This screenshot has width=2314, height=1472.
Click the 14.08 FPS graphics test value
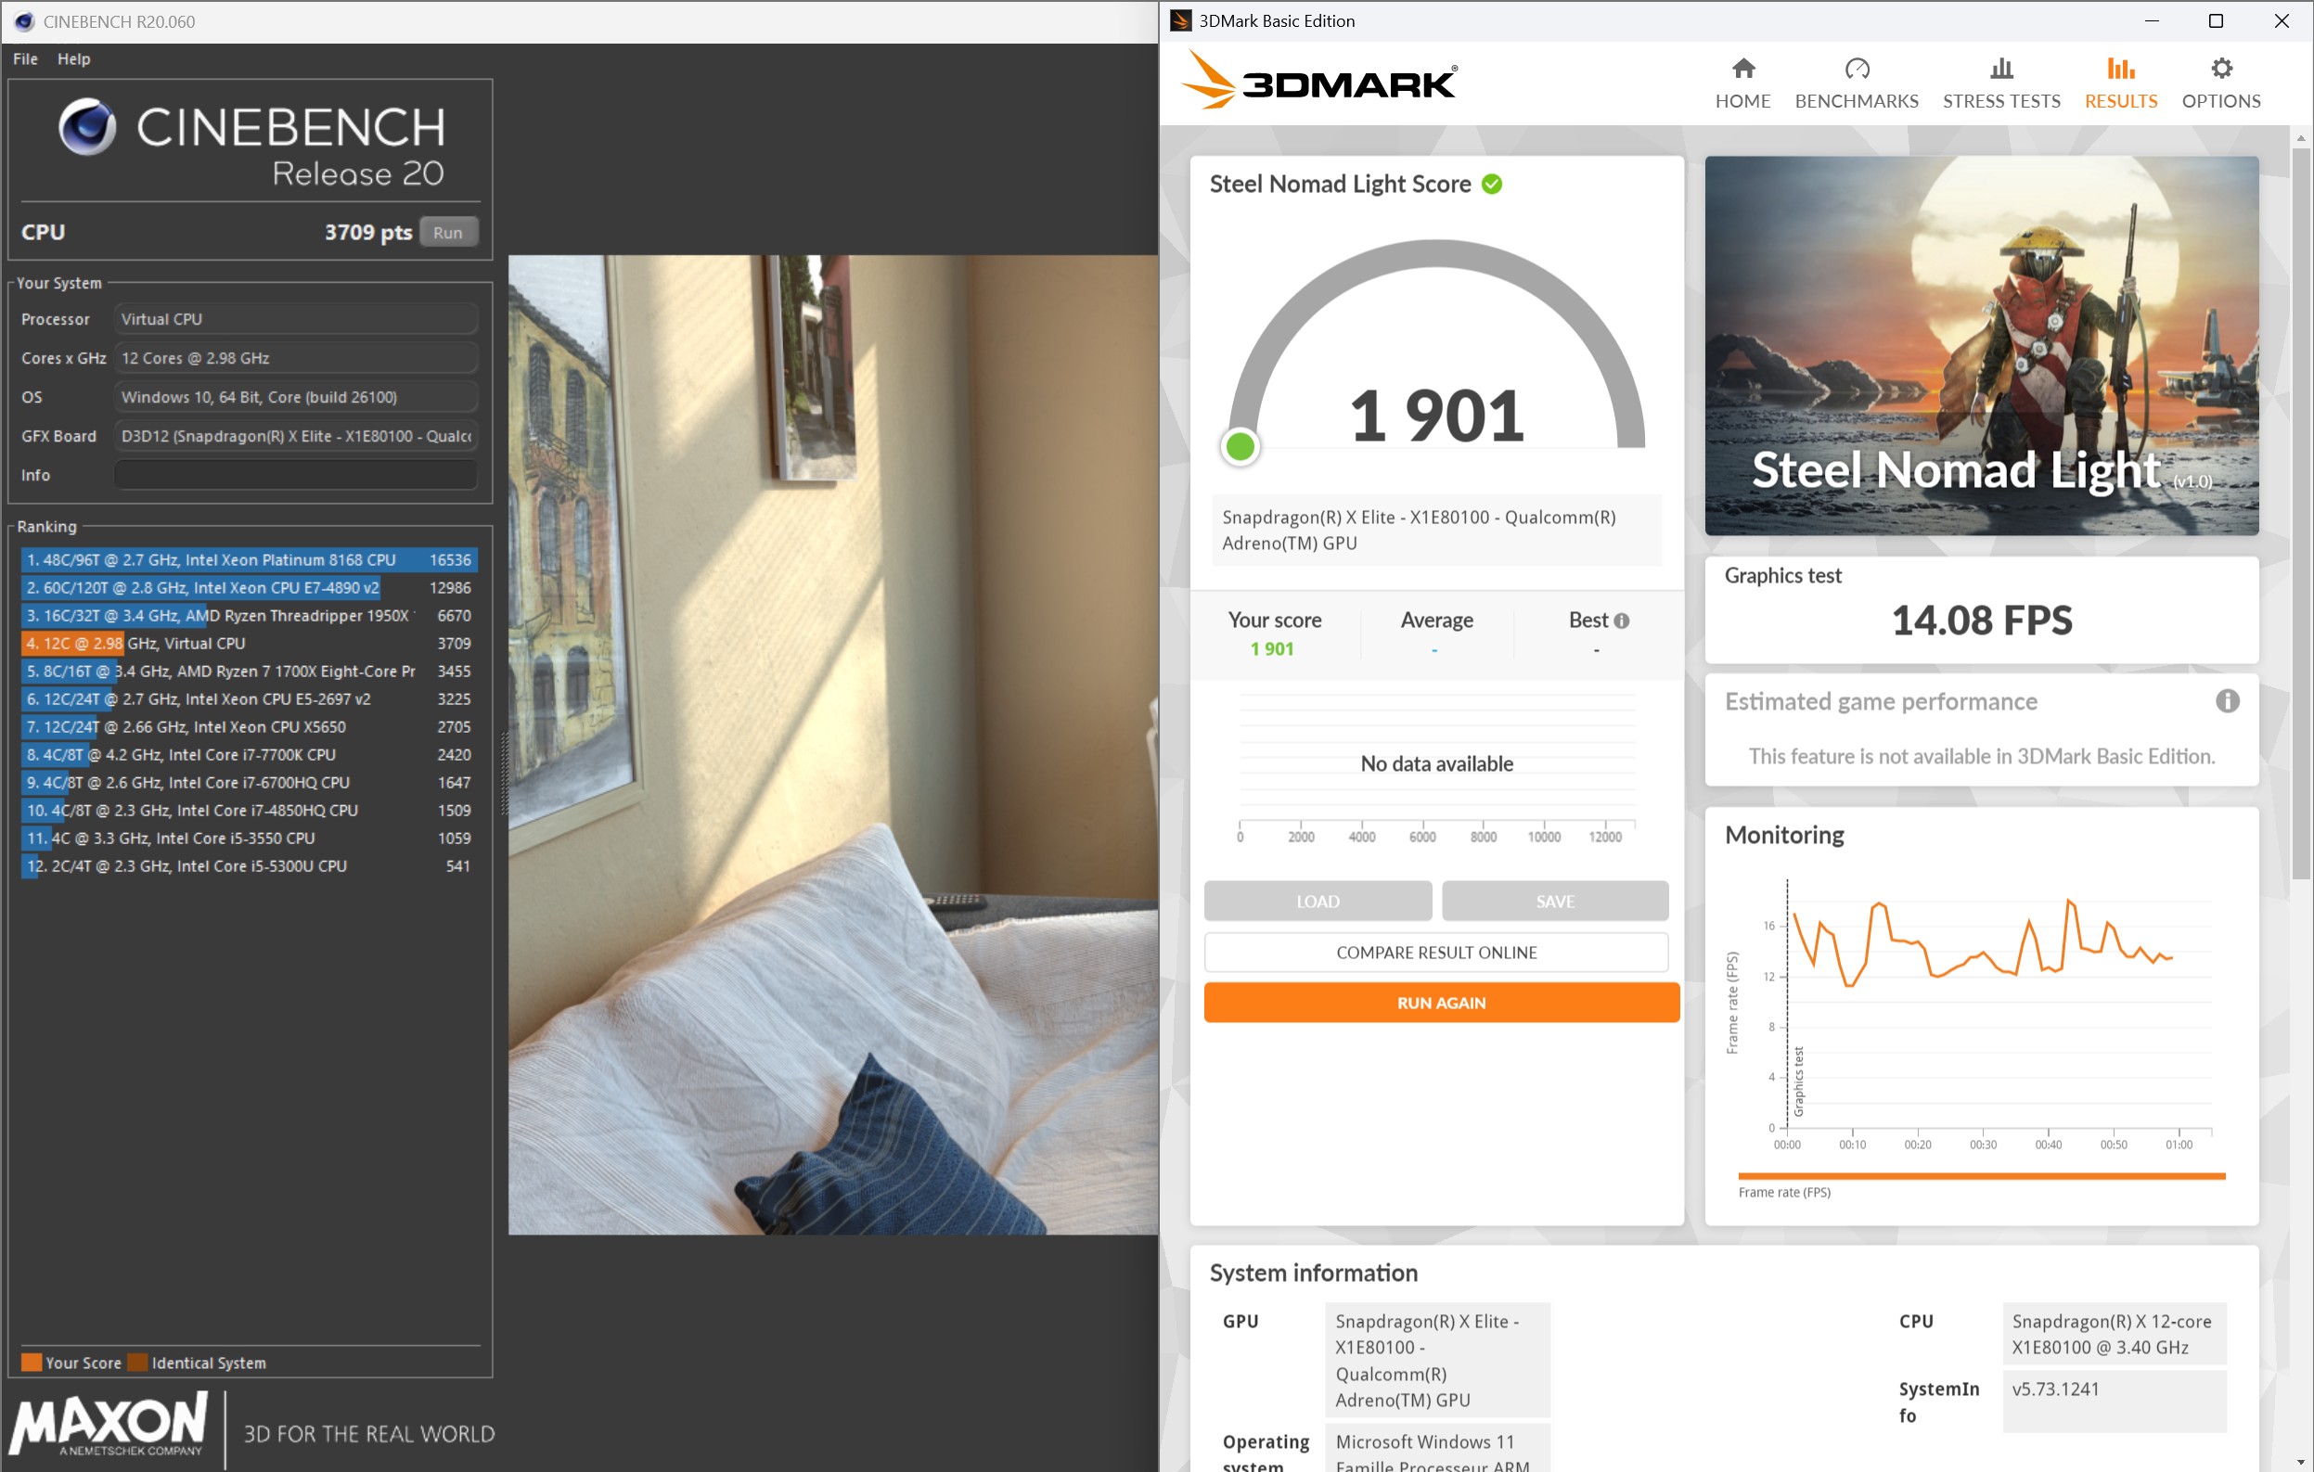coord(1981,620)
